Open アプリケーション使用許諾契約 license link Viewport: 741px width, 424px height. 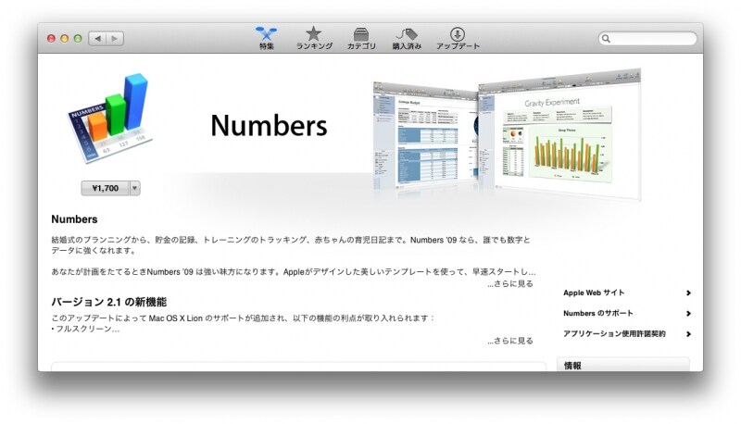pyautogui.click(x=614, y=334)
